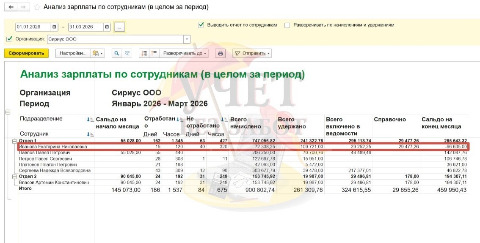Collapse the Отдел 1 group
The width and height of the screenshot is (480, 243).
14,141
